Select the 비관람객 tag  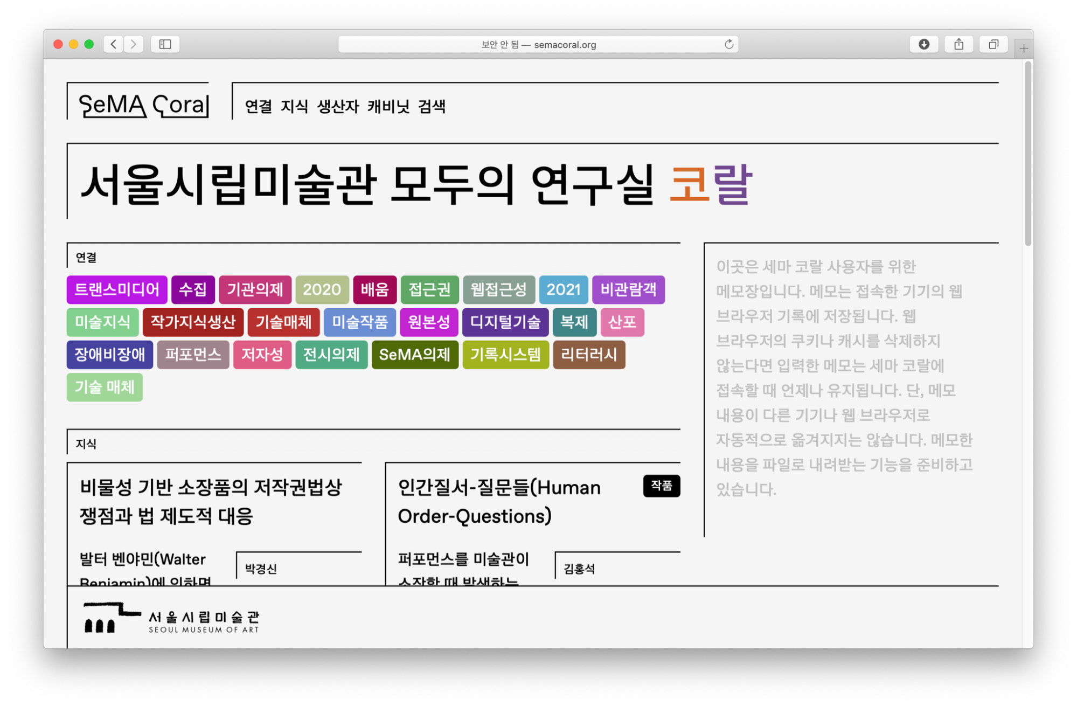(x=628, y=289)
